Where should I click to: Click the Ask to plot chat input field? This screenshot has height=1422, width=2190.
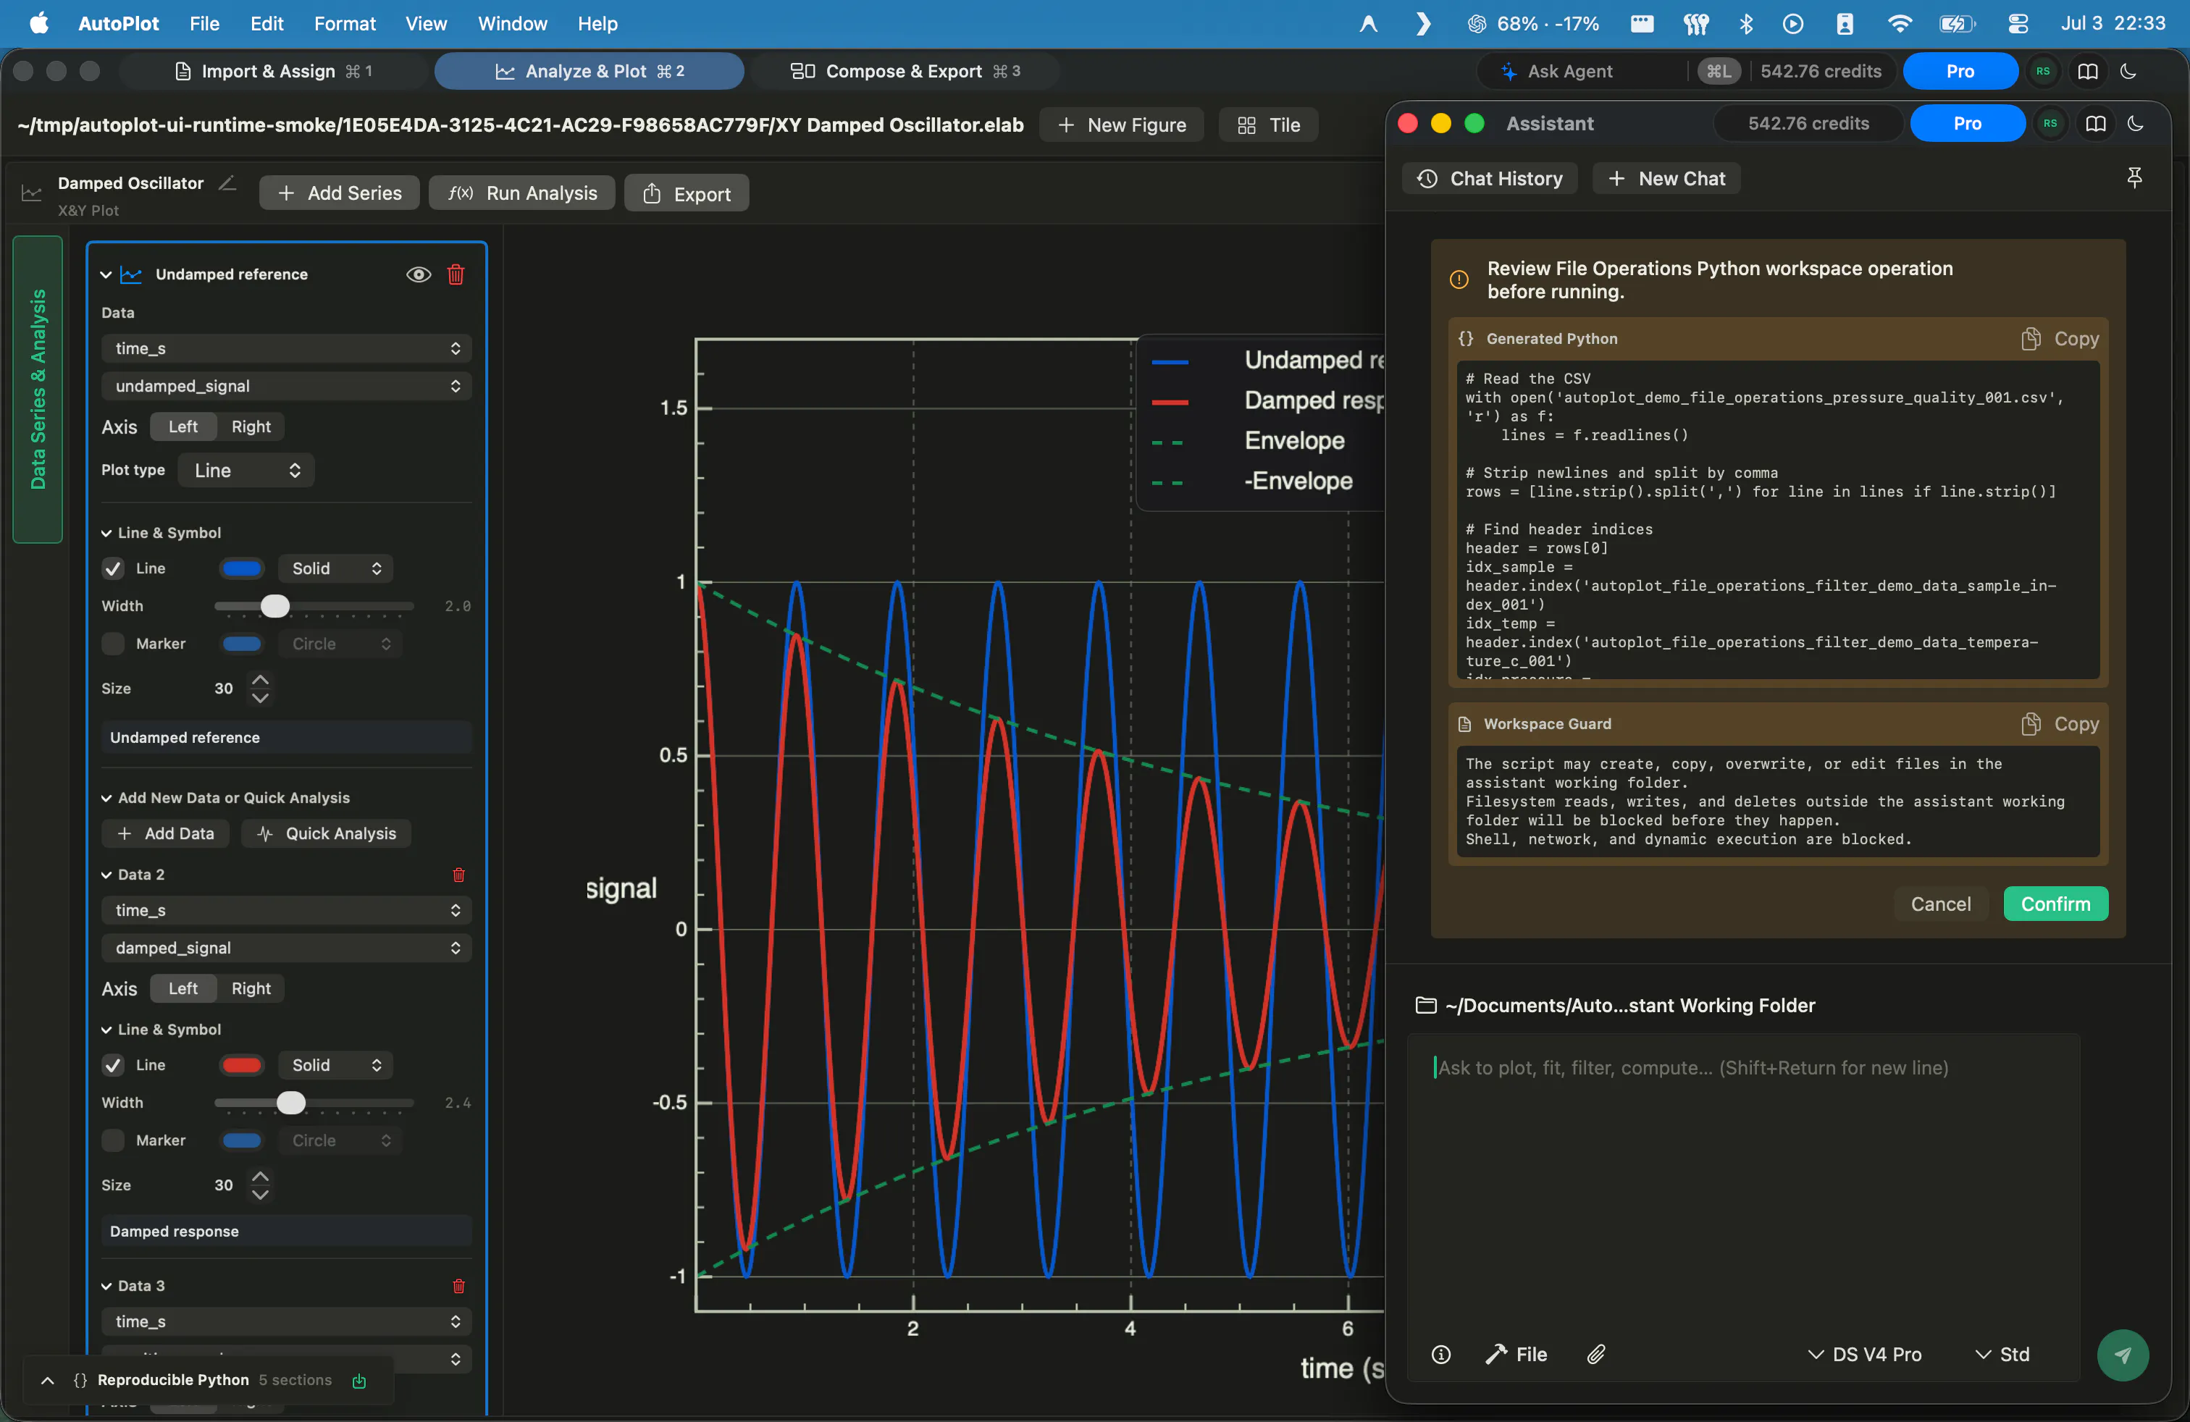pos(1744,1067)
